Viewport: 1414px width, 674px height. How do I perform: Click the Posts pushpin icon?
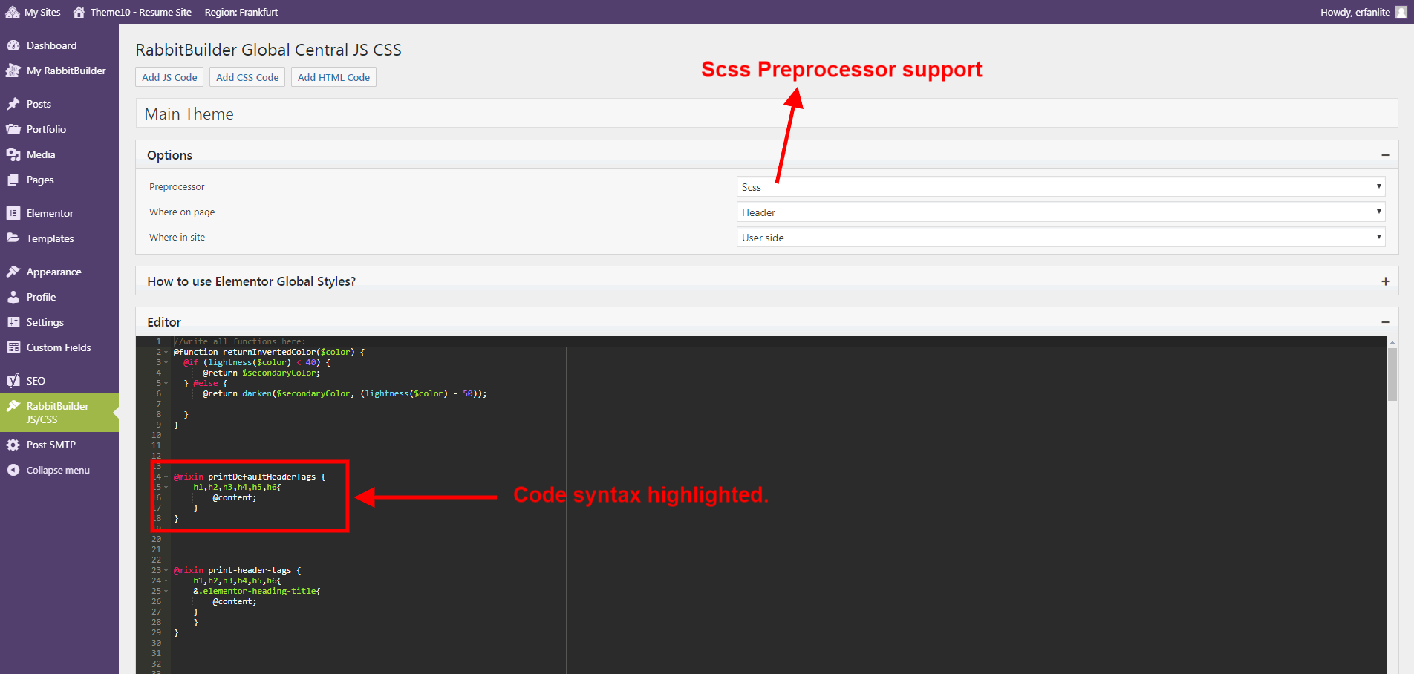click(x=13, y=104)
